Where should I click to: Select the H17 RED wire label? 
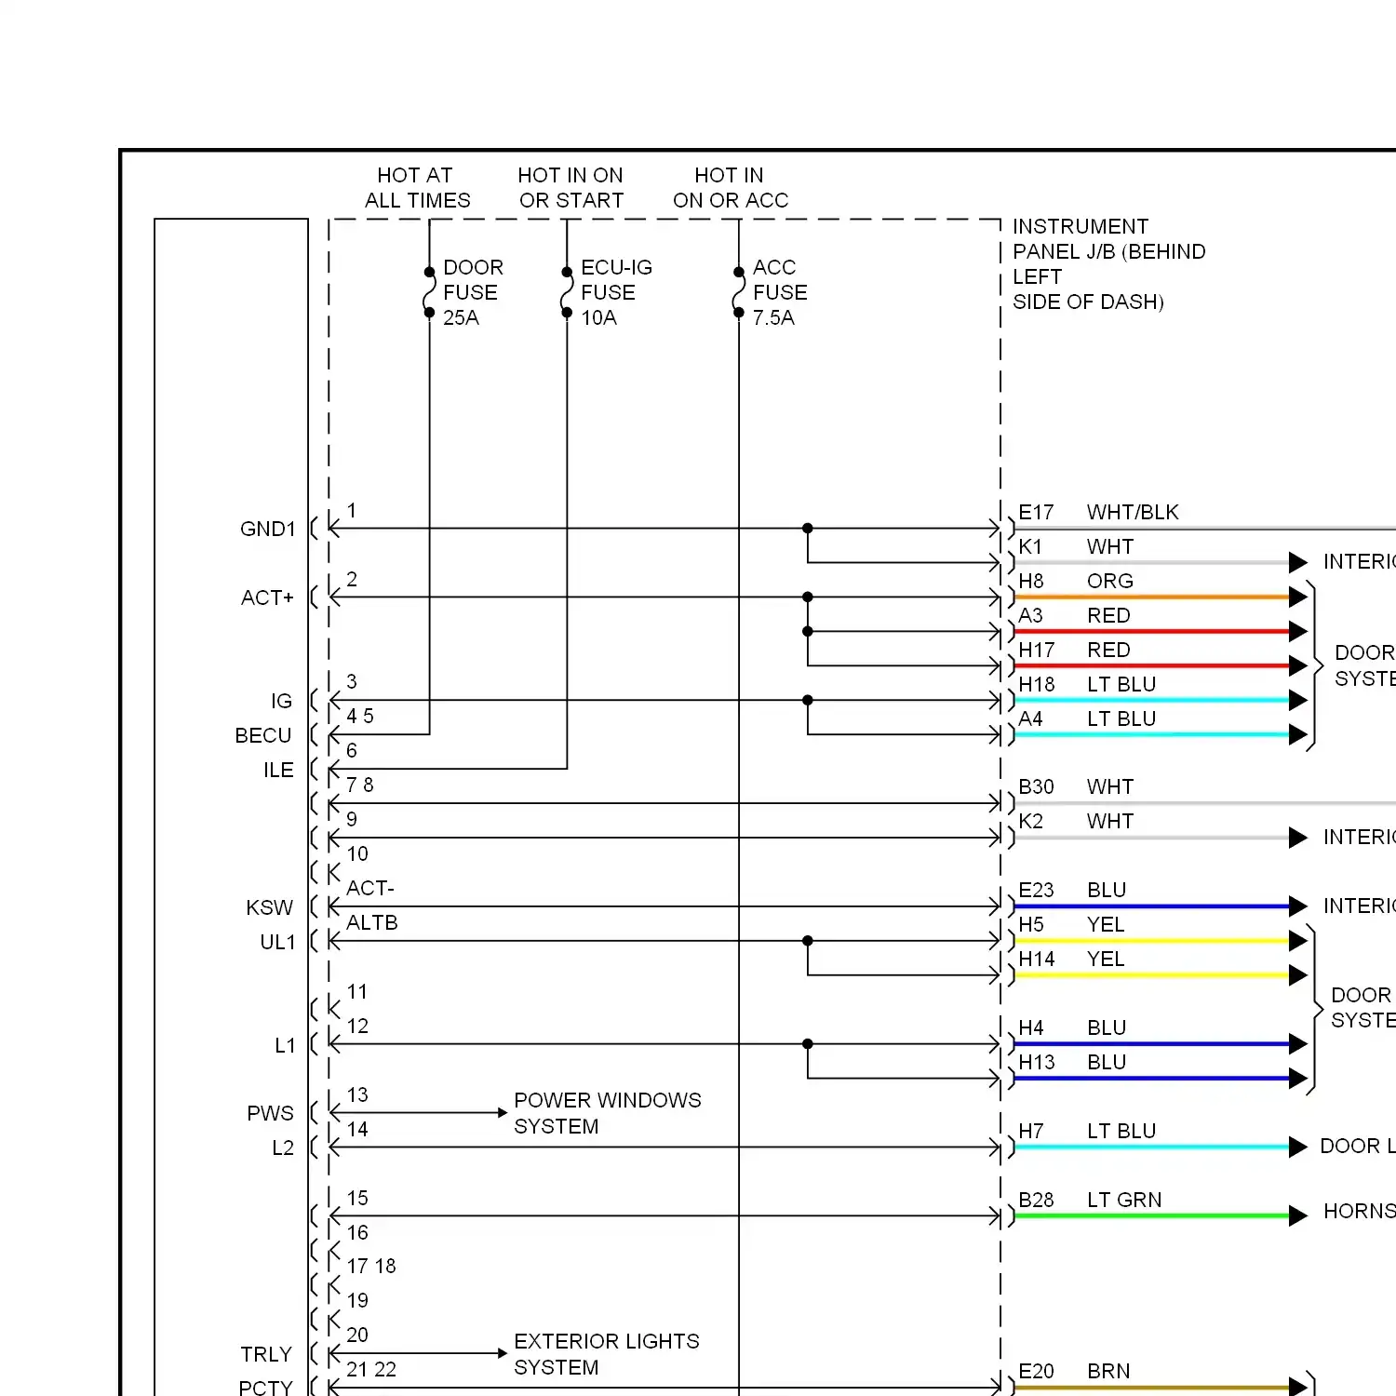1074,650
